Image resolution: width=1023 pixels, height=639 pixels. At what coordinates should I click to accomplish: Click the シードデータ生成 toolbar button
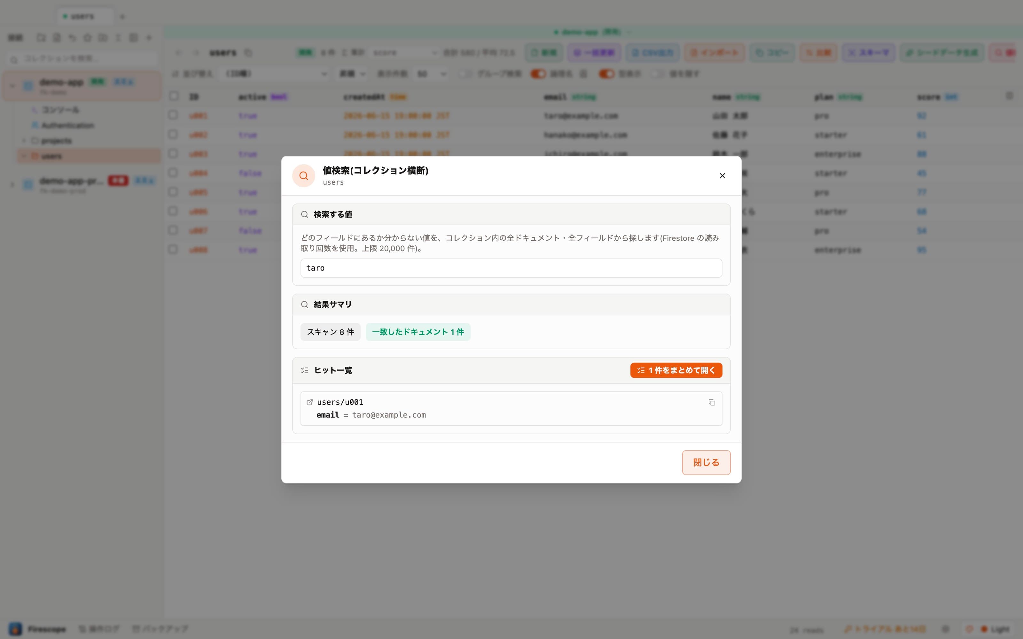[941, 53]
